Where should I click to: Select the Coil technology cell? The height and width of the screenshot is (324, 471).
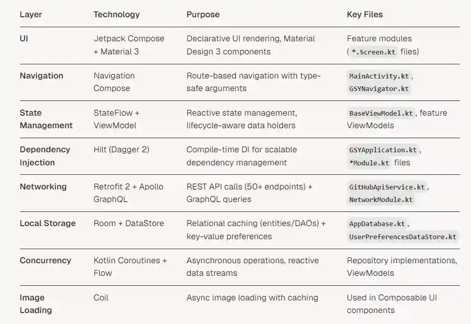pos(102,297)
